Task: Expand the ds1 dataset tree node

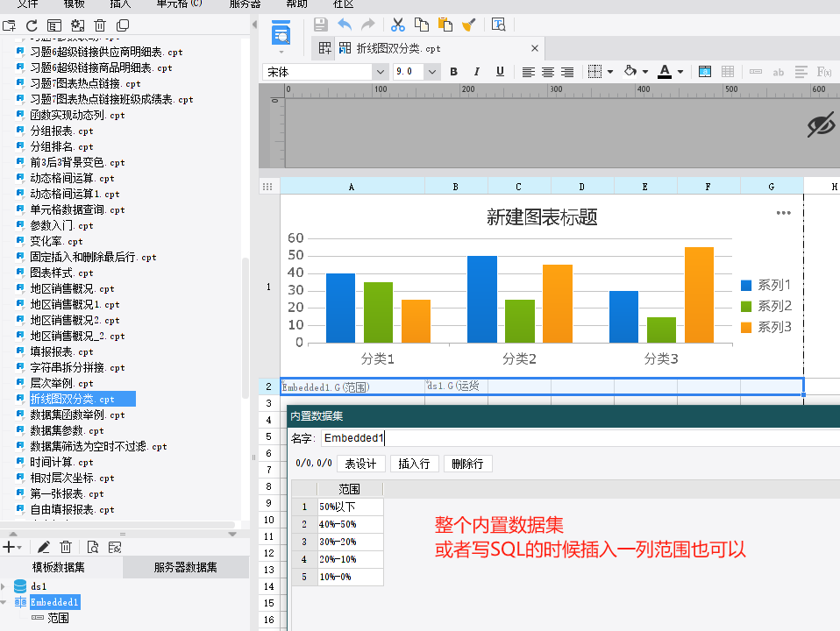Action: [x=5, y=586]
